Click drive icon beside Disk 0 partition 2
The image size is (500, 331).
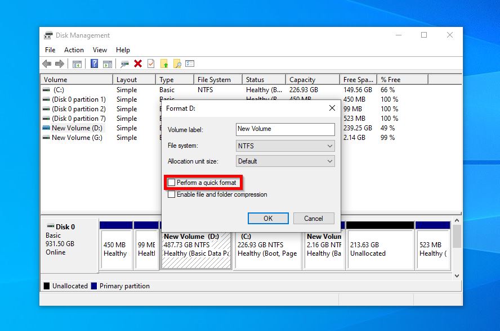point(46,109)
